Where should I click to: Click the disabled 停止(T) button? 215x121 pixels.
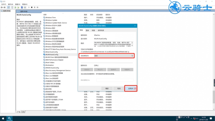click(x=100, y=70)
